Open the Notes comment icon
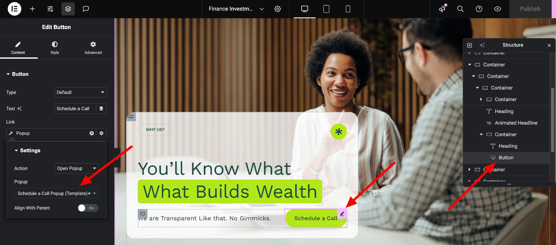556x245 pixels. pos(86,9)
